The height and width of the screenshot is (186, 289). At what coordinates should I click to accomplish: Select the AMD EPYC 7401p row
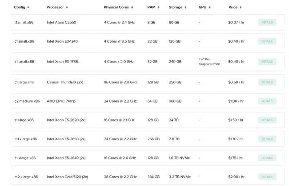click(61, 101)
